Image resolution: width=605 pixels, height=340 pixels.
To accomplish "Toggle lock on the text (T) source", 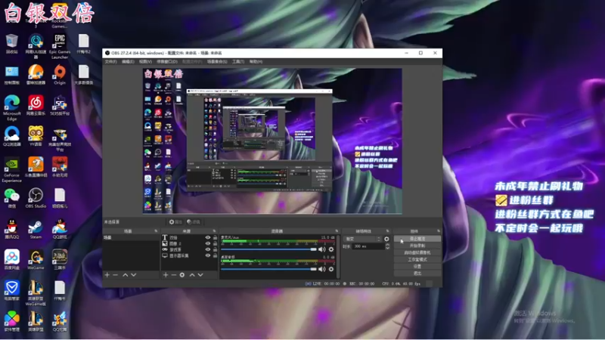I will (x=215, y=237).
